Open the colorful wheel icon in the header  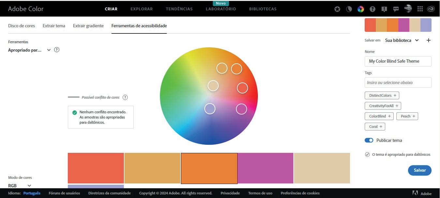pos(361,9)
